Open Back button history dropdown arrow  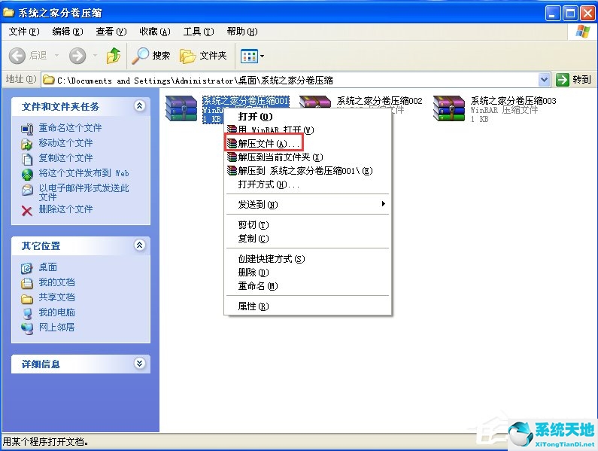(56, 56)
